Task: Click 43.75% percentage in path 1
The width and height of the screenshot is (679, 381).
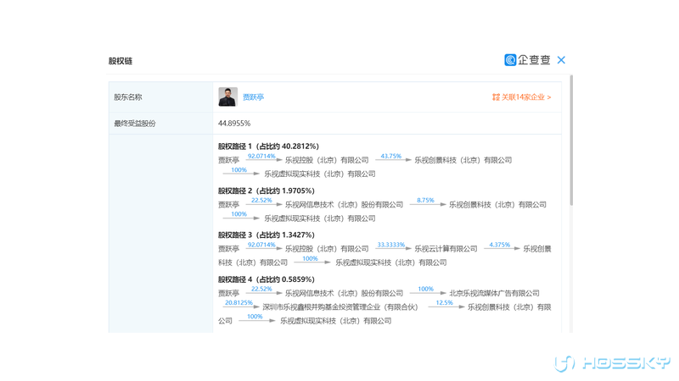Action: [x=390, y=156]
